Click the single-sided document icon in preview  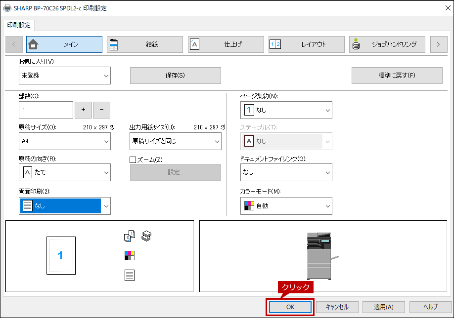point(130,275)
